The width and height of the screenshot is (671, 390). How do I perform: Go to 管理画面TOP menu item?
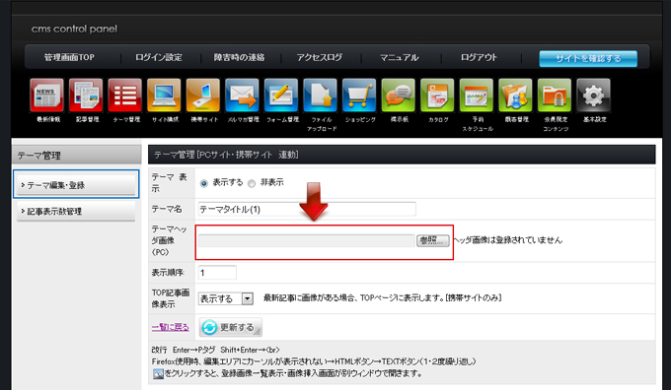(69, 57)
